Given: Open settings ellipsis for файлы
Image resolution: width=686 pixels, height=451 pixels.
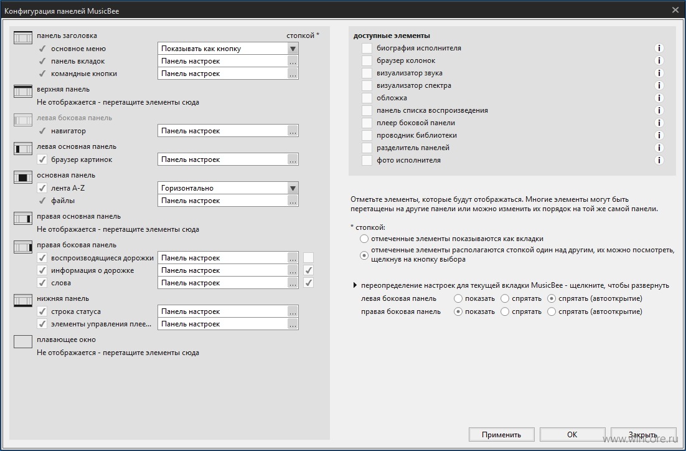Looking at the screenshot, I should pyautogui.click(x=293, y=201).
